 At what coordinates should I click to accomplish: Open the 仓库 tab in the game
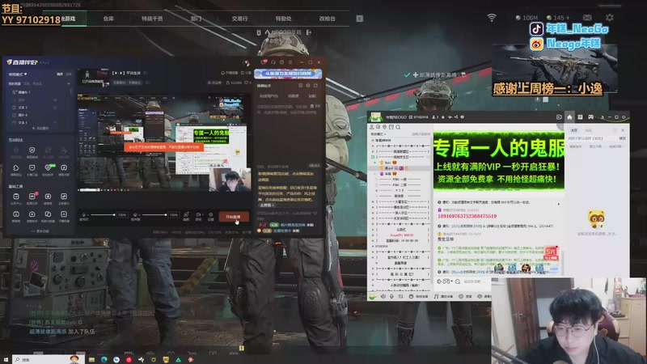(x=108, y=19)
